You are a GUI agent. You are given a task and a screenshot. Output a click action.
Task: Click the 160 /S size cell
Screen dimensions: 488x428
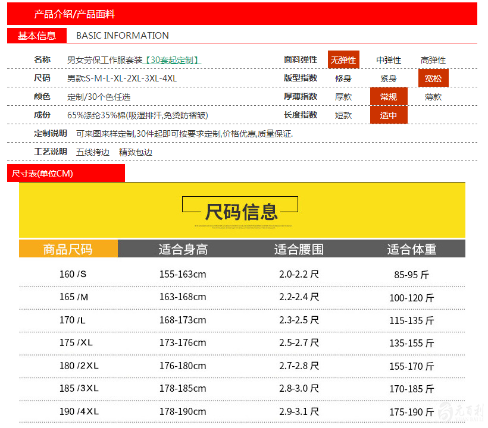pyautogui.click(x=73, y=274)
